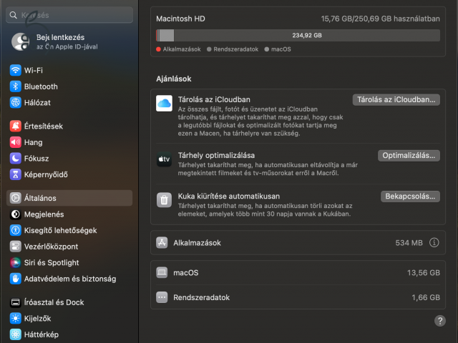This screenshot has width=458, height=343.
Task: Select Háttérkép label in sidebar
Action: coord(42,334)
